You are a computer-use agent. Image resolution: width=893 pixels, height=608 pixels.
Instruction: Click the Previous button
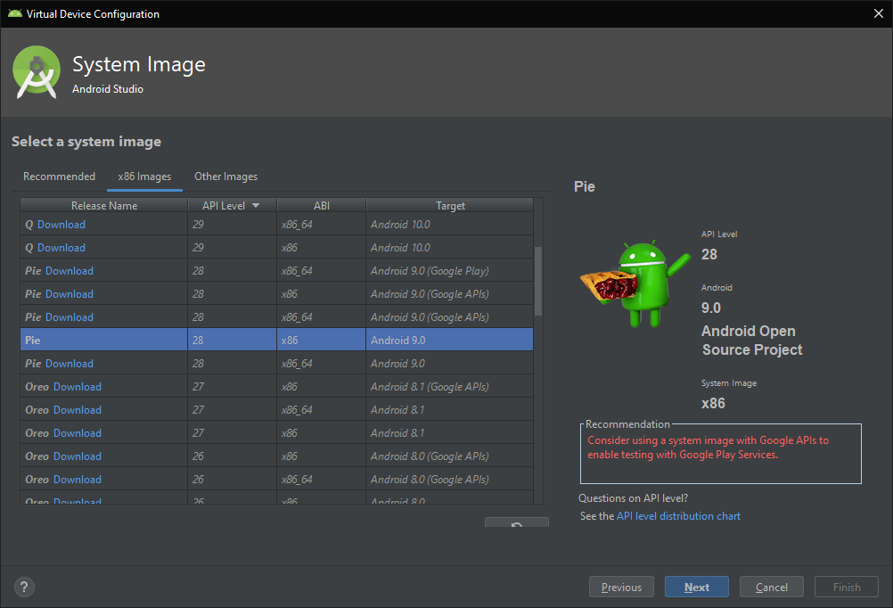click(x=621, y=587)
